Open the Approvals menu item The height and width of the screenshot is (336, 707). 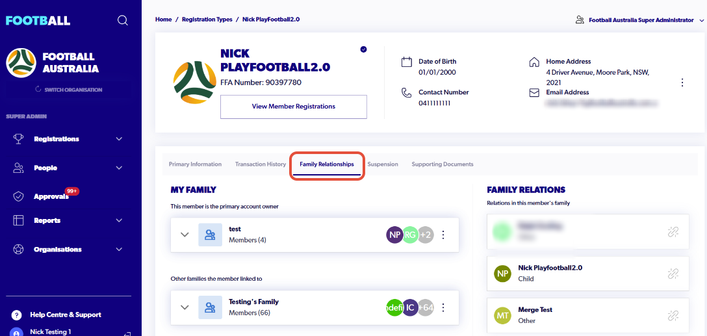pos(51,197)
